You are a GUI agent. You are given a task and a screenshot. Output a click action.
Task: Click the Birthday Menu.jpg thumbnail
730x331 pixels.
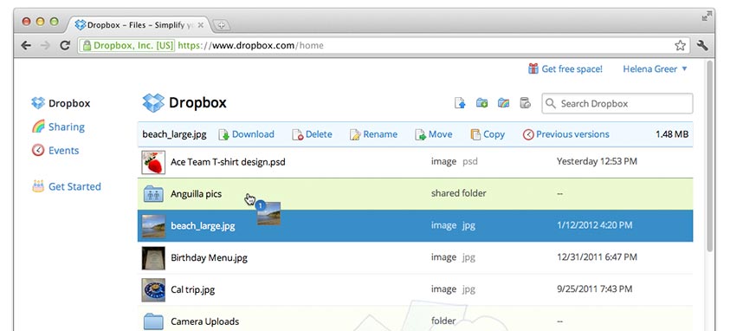[x=153, y=257]
